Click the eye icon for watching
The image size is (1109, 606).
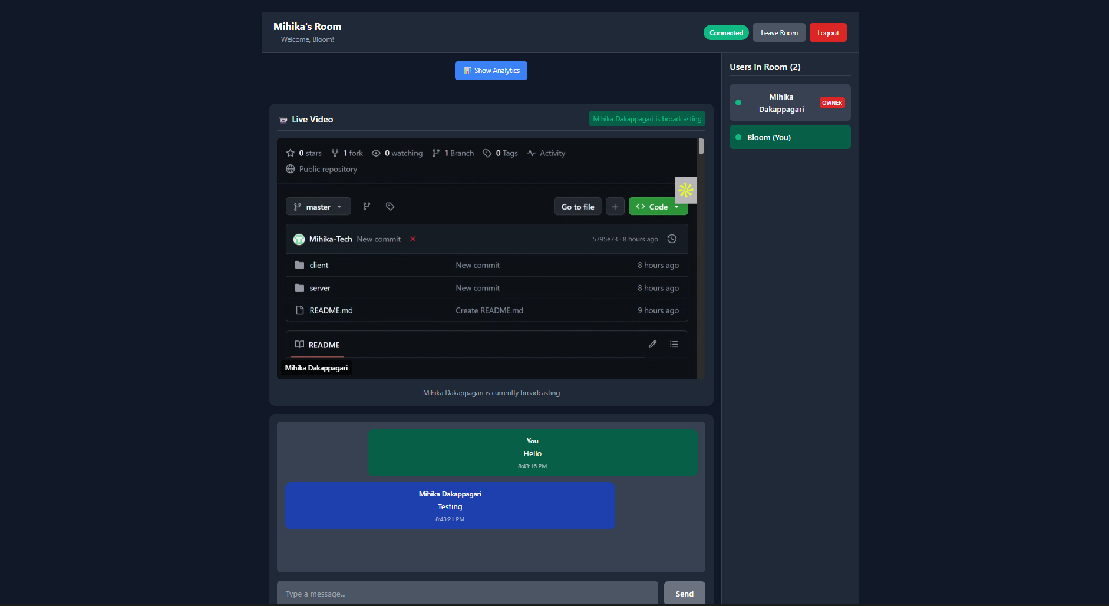[376, 153]
